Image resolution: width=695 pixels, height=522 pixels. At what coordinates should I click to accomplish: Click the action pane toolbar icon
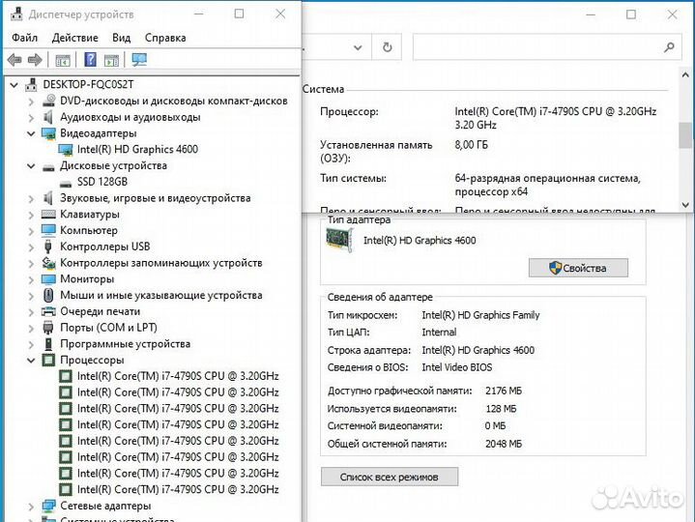[111, 60]
